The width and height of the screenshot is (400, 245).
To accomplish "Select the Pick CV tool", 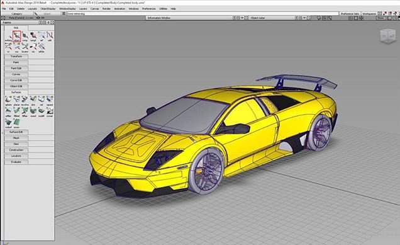I will (x=8, y=47).
